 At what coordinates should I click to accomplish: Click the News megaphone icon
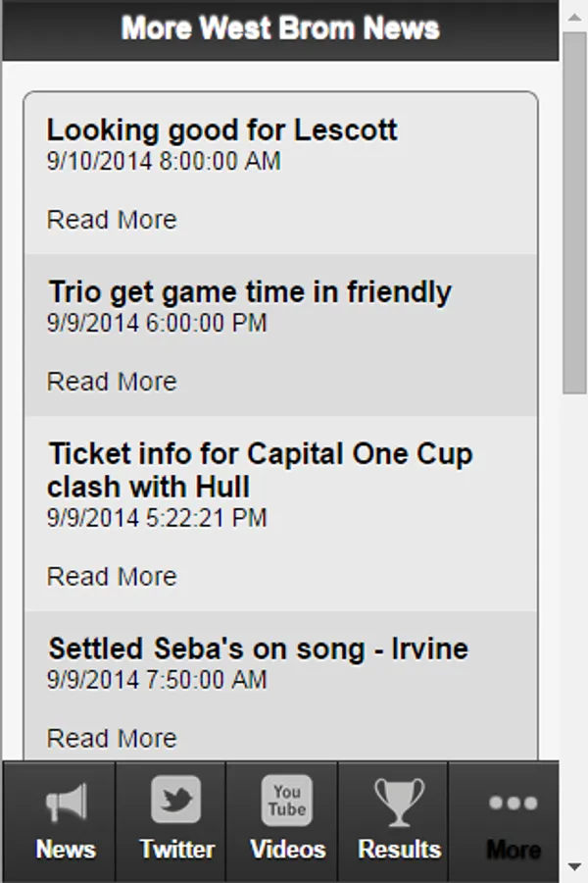[x=65, y=803]
